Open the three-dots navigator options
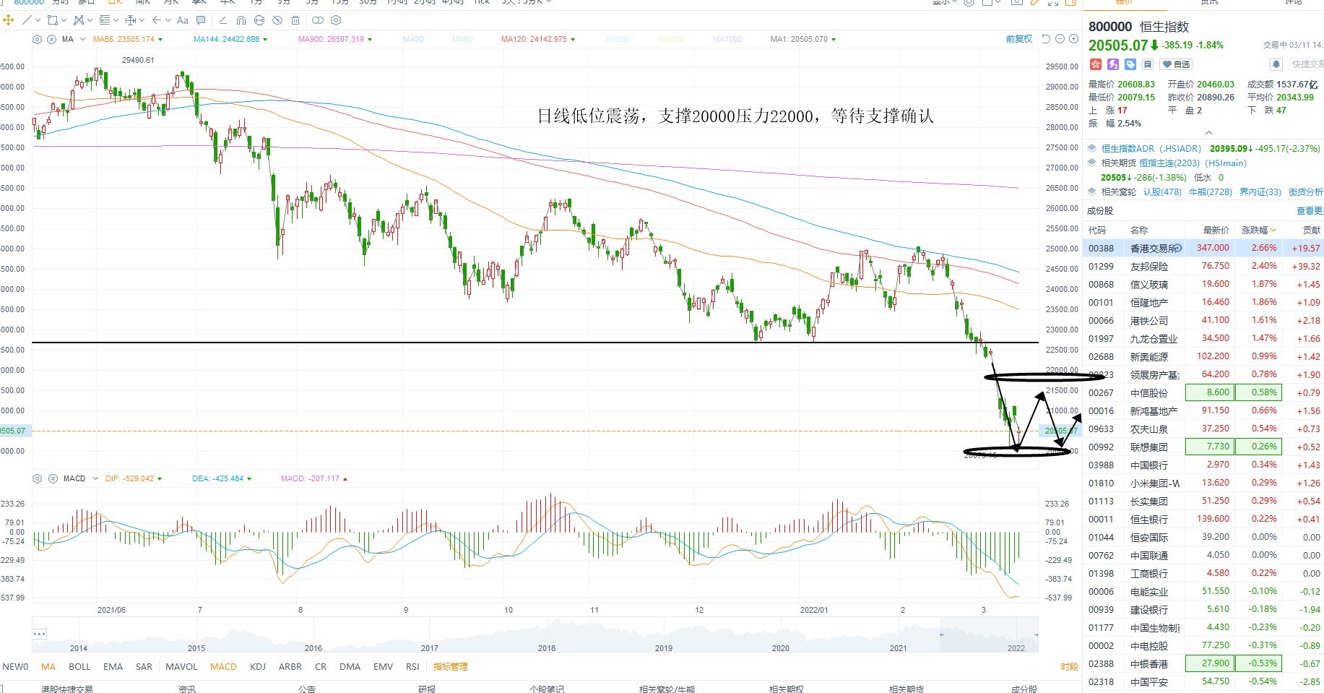 point(40,634)
